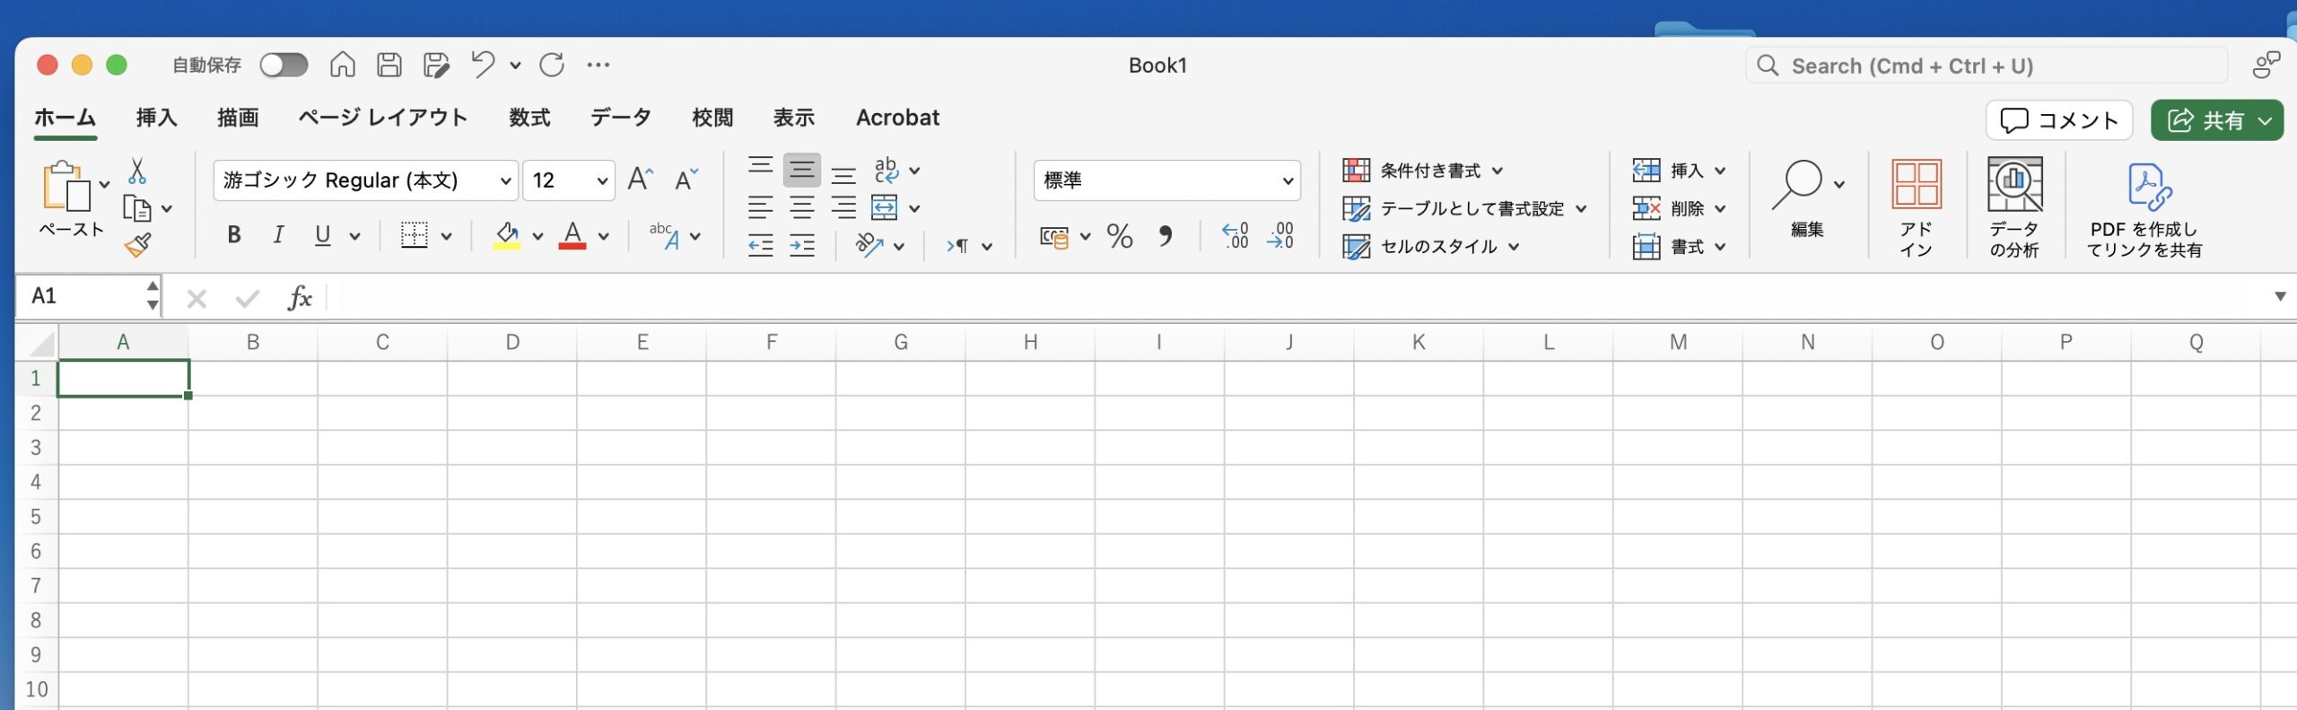2297x710 pixels.
Task: Click the phonetic guide abc icon
Action: coord(665,235)
